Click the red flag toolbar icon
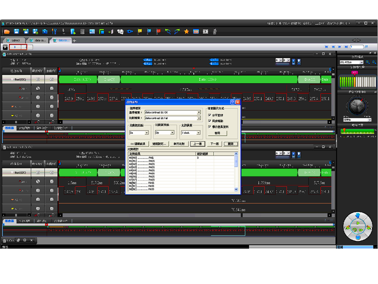Viewport: 378px width, 284px height. [158, 32]
